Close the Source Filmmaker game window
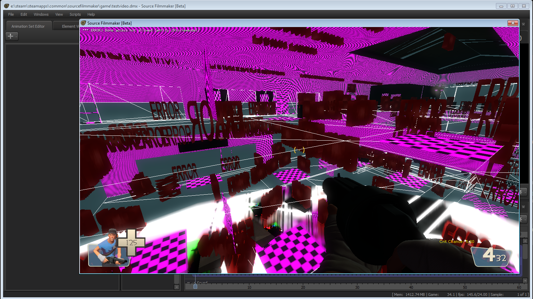This screenshot has height=299, width=533. (512, 23)
